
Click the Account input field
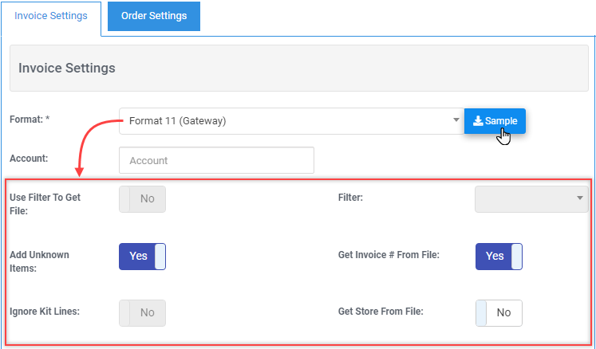216,160
